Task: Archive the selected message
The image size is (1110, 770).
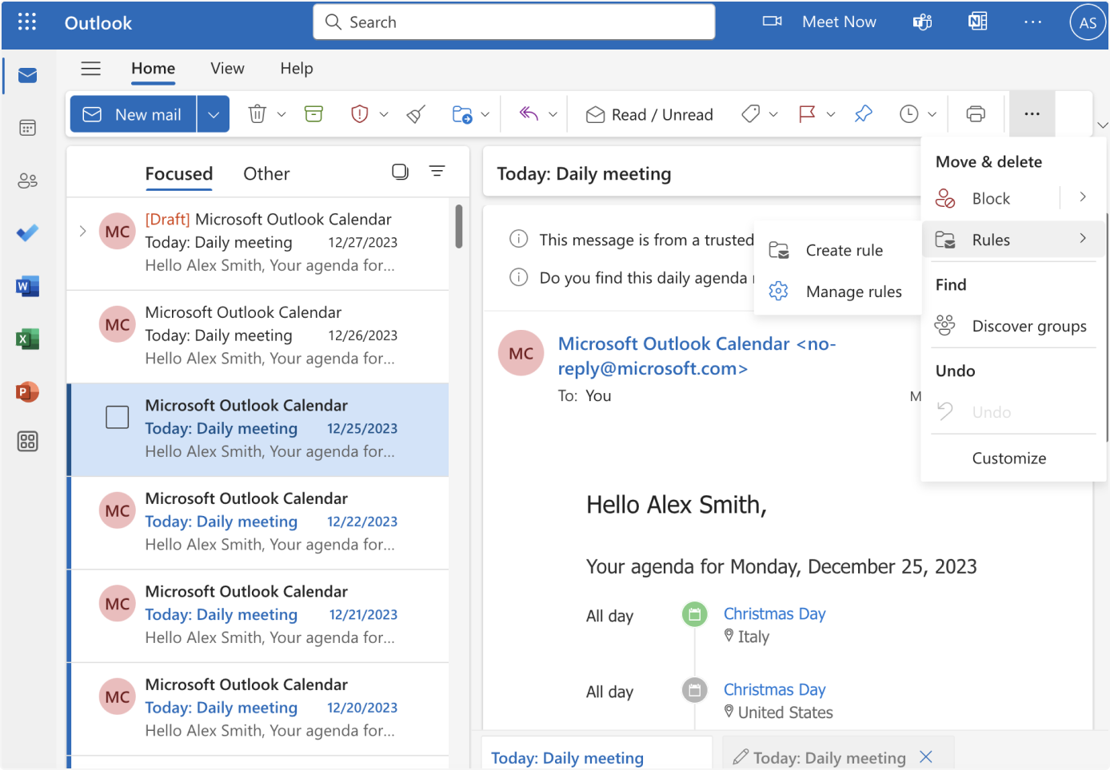Action: tap(313, 113)
